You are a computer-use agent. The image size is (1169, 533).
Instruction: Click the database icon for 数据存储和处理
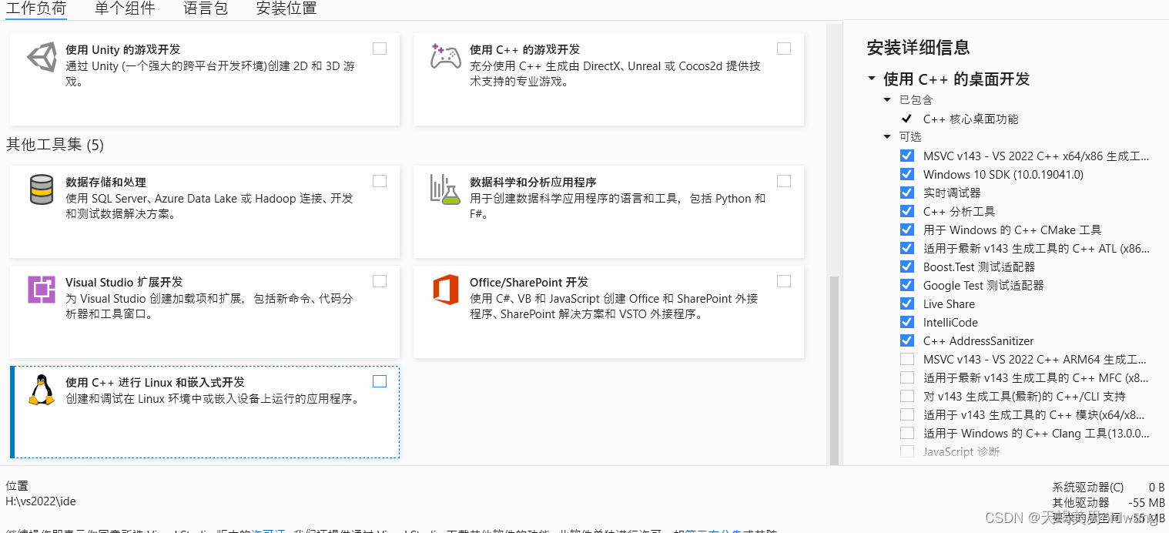42,189
